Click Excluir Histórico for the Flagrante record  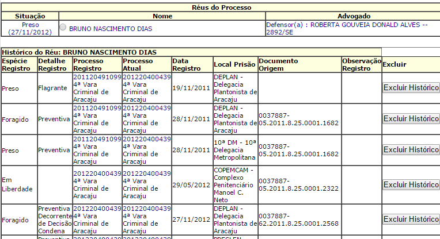[x=411, y=88]
